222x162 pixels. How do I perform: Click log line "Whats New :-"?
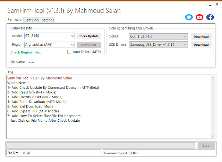coord(18,83)
